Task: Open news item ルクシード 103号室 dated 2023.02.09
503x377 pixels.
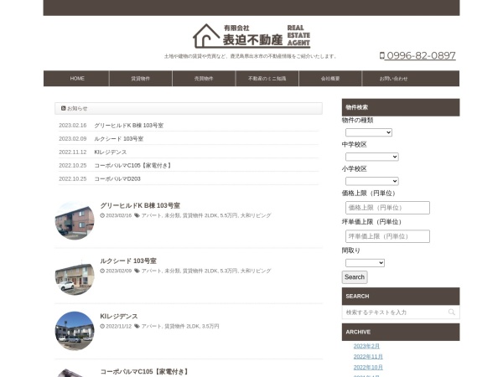Action: [119, 139]
